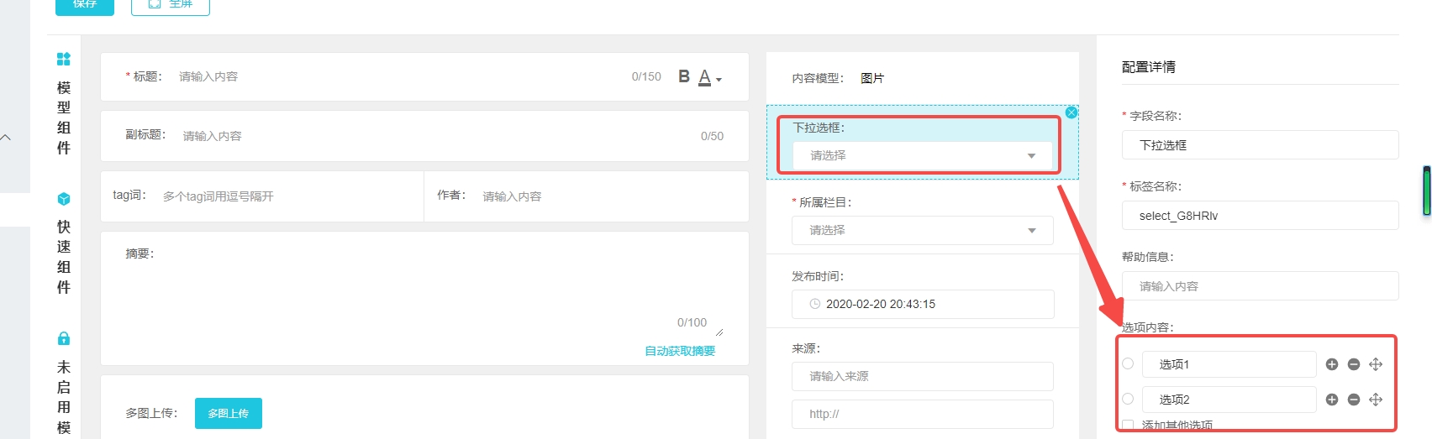The height and width of the screenshot is (439, 1432).
Task: Click the clock icon in 发布时间 field
Action: [814, 304]
